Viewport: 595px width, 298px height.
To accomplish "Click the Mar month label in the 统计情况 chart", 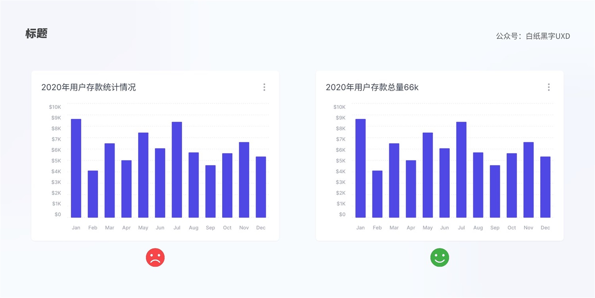I will [x=109, y=228].
